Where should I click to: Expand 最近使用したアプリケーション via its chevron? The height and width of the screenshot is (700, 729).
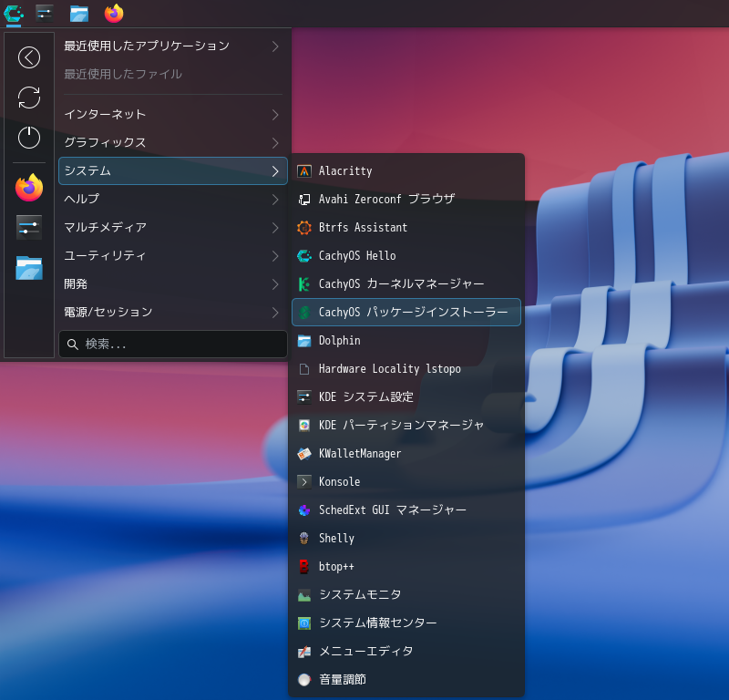[275, 46]
